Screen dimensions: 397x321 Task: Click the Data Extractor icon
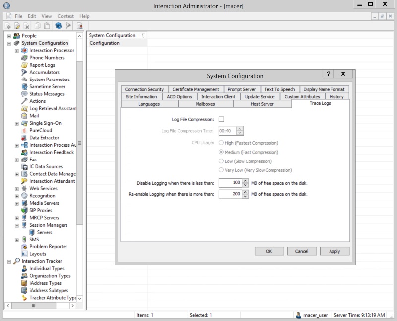pyautogui.click(x=25, y=138)
